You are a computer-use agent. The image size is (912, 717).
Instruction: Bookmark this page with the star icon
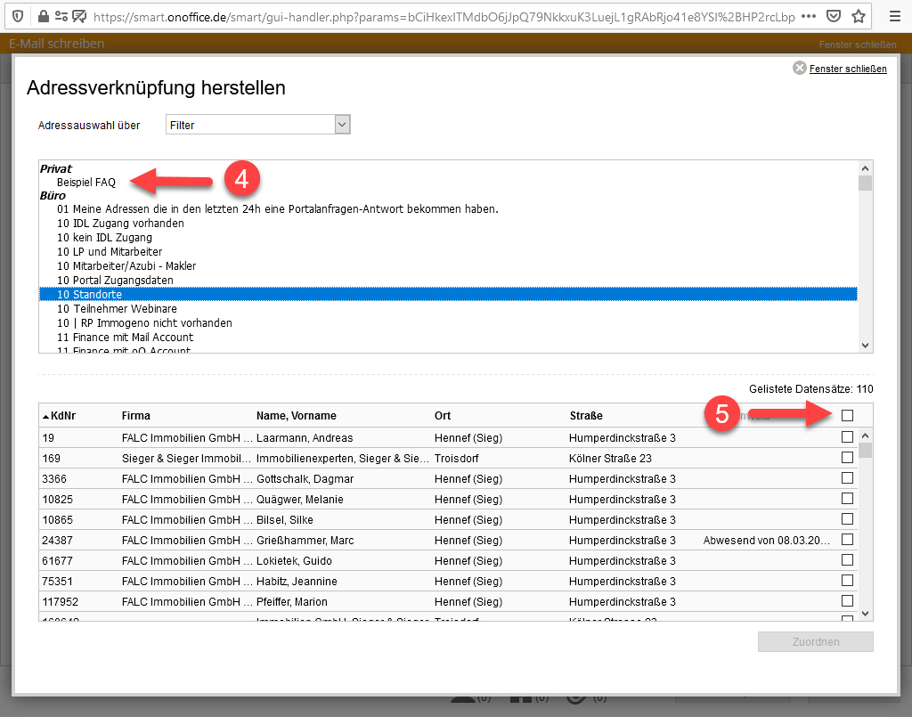(x=859, y=16)
